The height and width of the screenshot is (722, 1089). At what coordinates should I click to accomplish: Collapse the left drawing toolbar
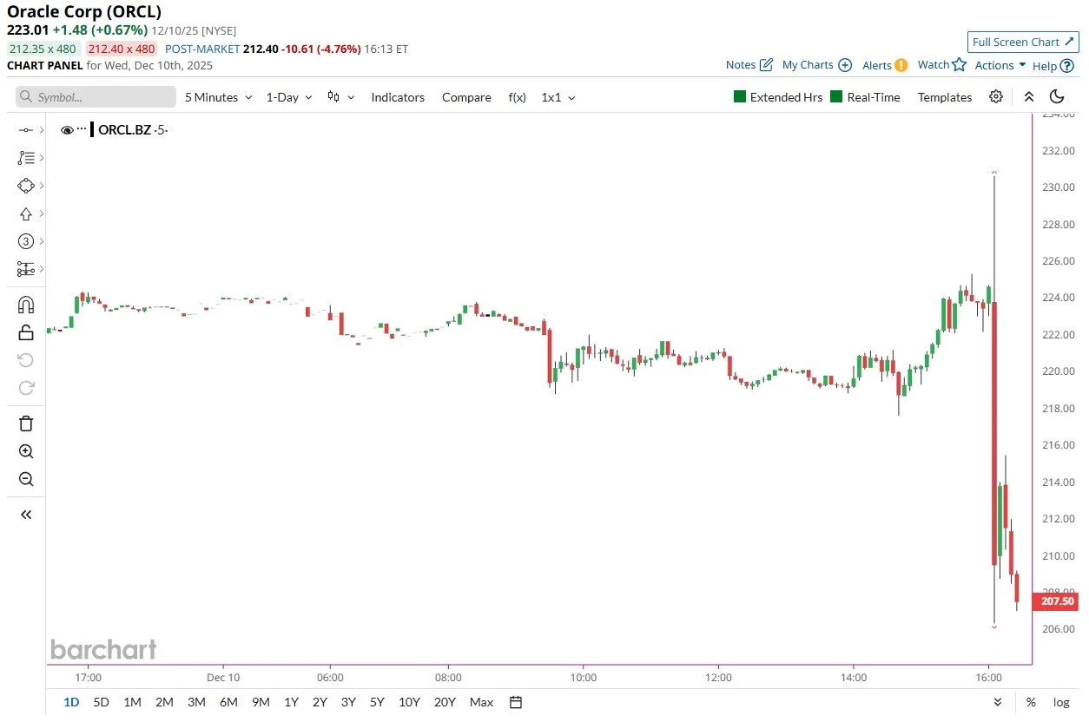(26, 515)
